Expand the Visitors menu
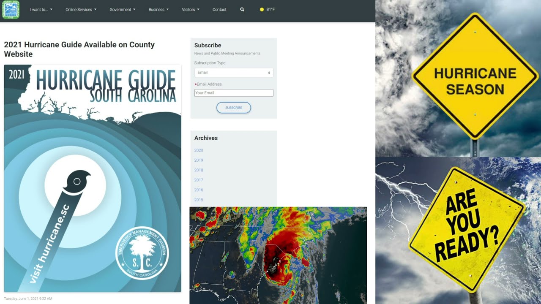Viewport: 541px width, 304px height. click(191, 9)
